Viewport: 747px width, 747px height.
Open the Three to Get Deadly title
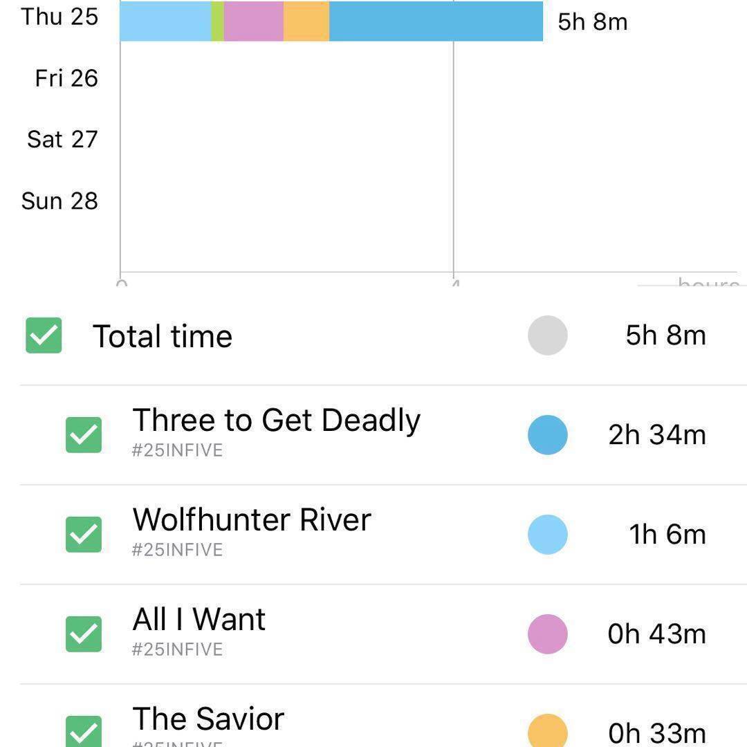pos(276,421)
